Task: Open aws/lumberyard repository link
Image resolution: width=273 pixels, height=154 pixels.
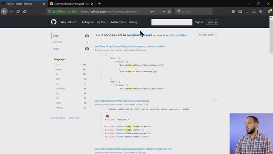Action: [139, 35]
